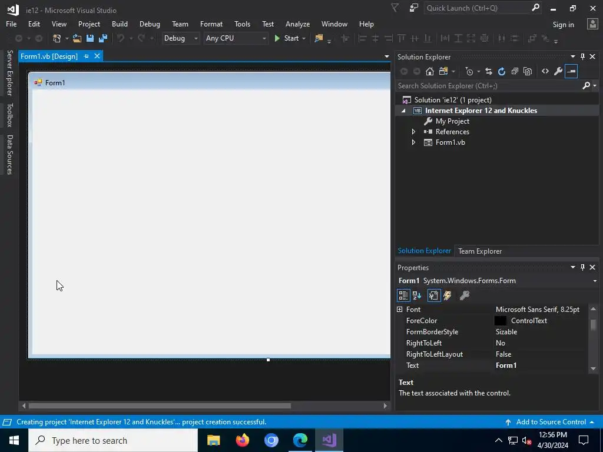This screenshot has height=452, width=603.
Task: Click the Show All Files icon
Action: click(528, 71)
